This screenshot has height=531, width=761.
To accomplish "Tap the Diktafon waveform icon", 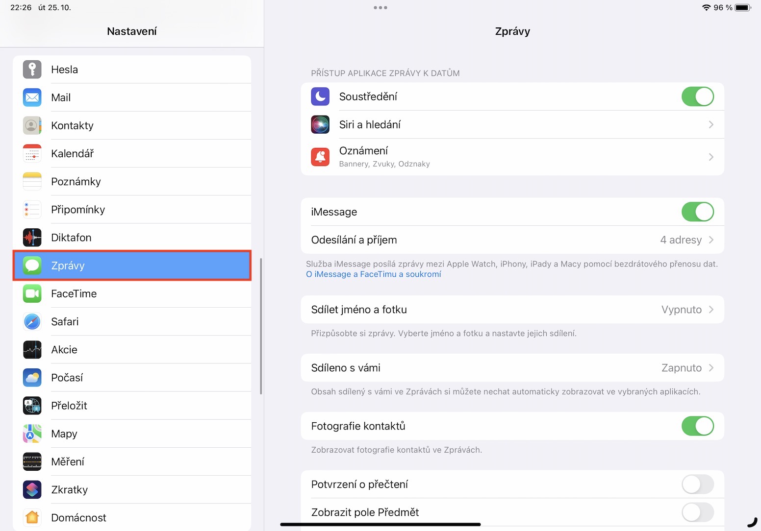I will click(x=32, y=238).
